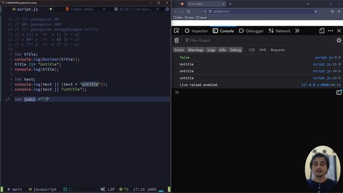The height and width of the screenshot is (193, 343).
Task: Open a new browser tab
Action: click(230, 4)
